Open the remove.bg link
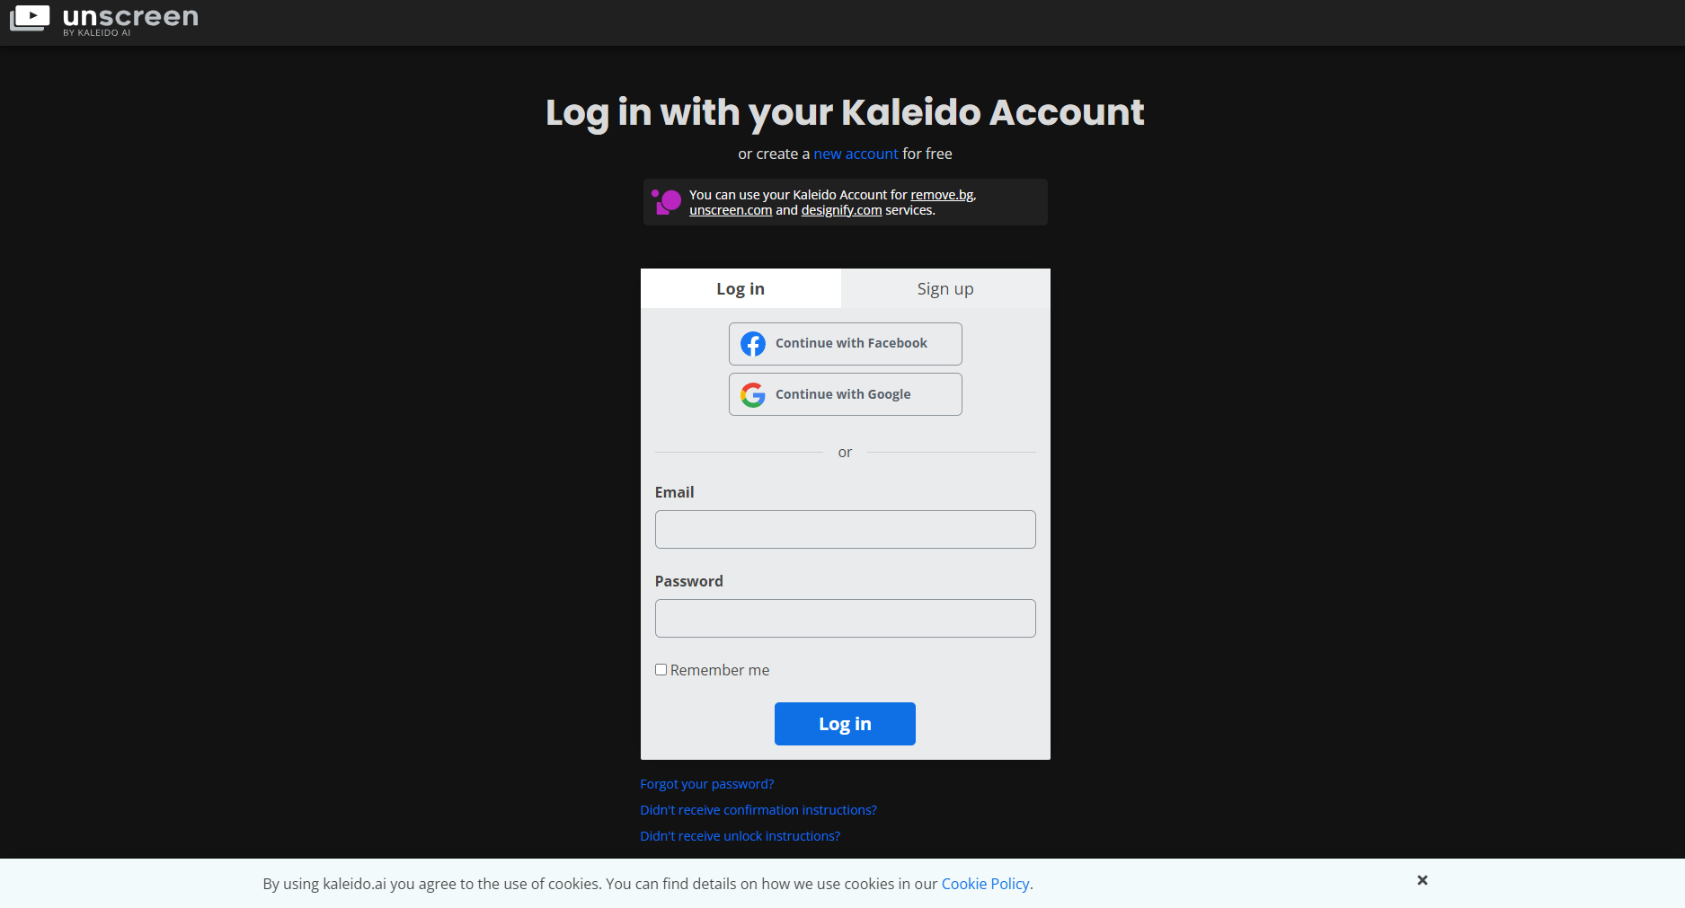1685x908 pixels. pyautogui.click(x=942, y=195)
